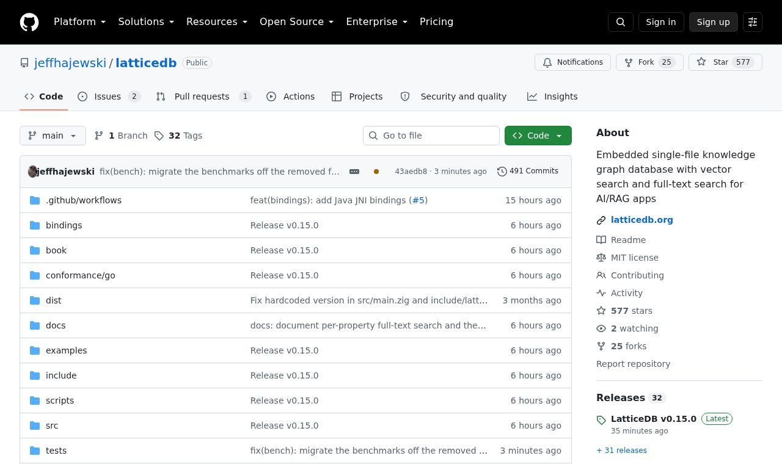
Task: Star the latticedb repository
Action: (725, 62)
